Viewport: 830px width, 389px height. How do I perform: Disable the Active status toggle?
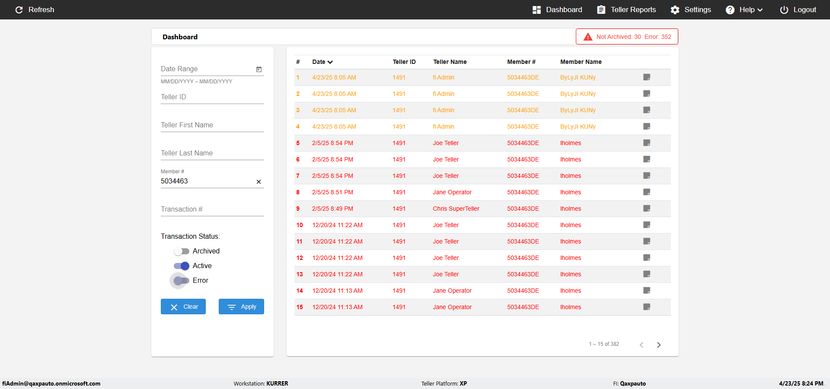pyautogui.click(x=182, y=266)
